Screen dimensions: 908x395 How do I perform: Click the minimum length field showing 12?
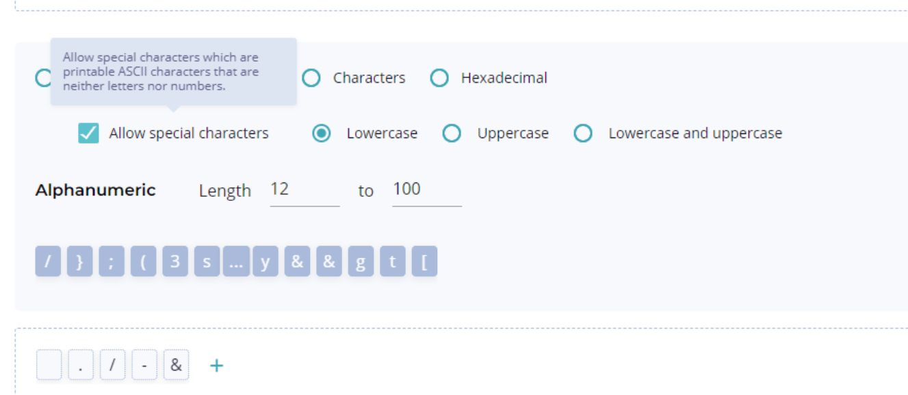tap(304, 189)
